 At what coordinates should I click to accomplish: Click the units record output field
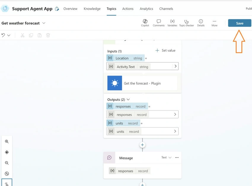[142, 131]
